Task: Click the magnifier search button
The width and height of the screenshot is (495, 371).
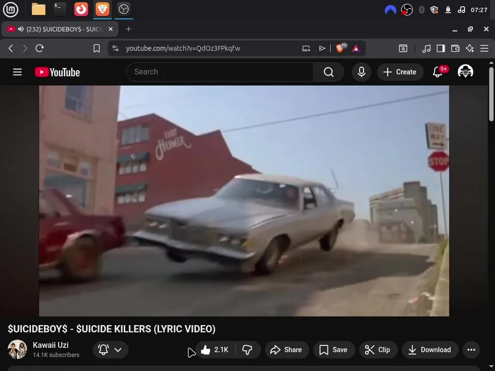Action: point(328,72)
